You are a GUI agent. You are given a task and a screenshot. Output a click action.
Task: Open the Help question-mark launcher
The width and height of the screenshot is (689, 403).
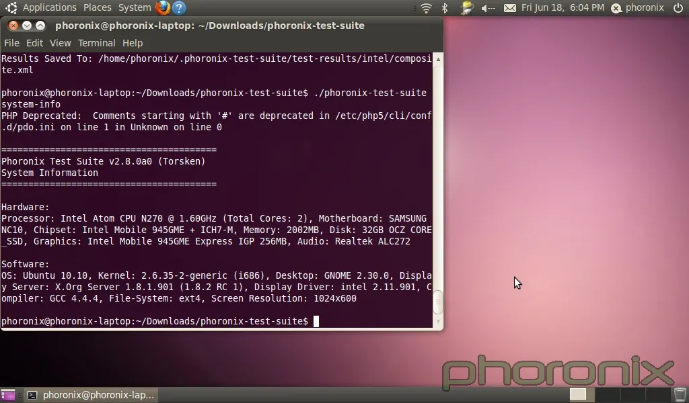coord(179,7)
